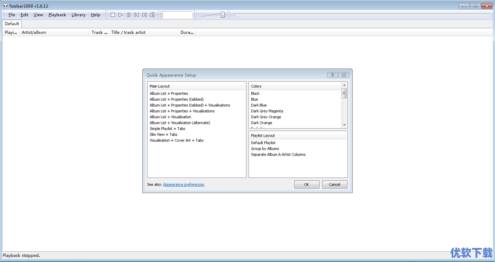This screenshot has height=262, width=495.
Task: Choose 'Group by Albums' playlist layout
Action: (x=265, y=149)
